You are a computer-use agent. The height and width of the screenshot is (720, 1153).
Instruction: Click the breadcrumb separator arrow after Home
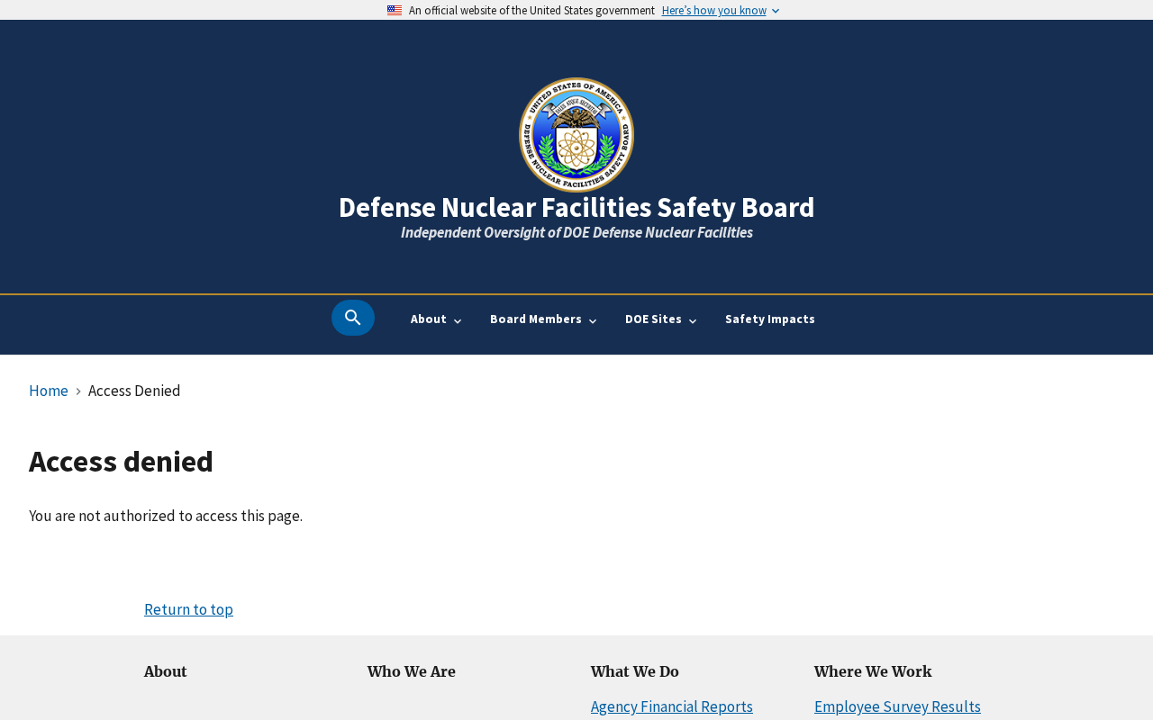[x=78, y=391]
